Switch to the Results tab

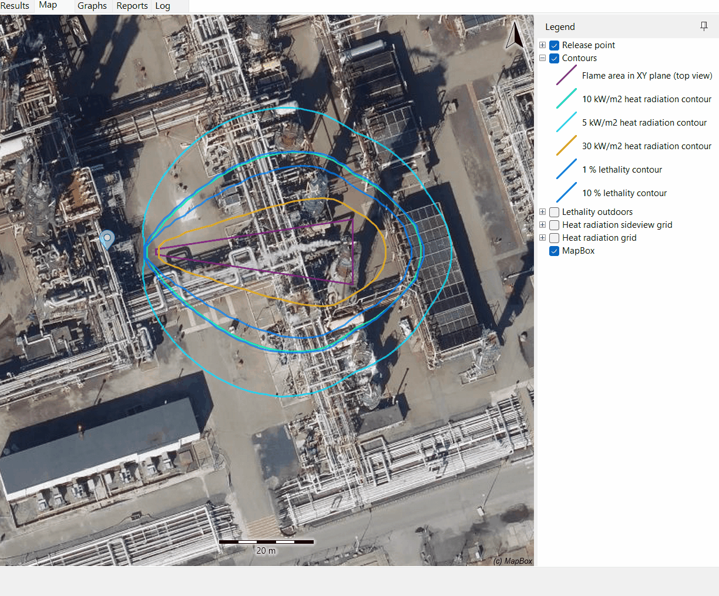click(x=15, y=5)
